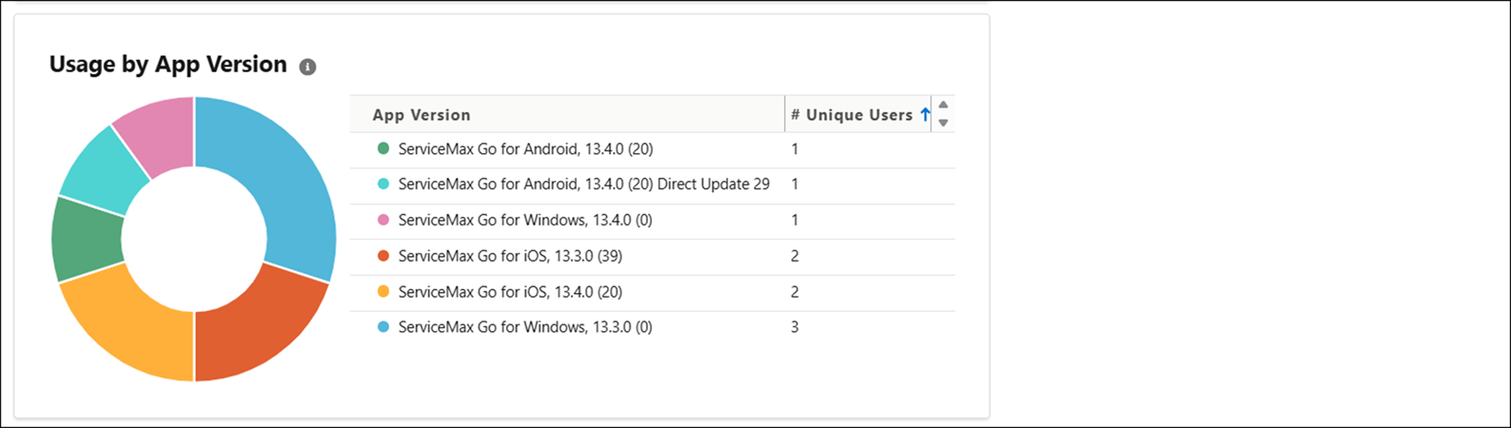
Task: Click ServiceMax Go for Android Direct Update 29 row
Action: point(652,185)
